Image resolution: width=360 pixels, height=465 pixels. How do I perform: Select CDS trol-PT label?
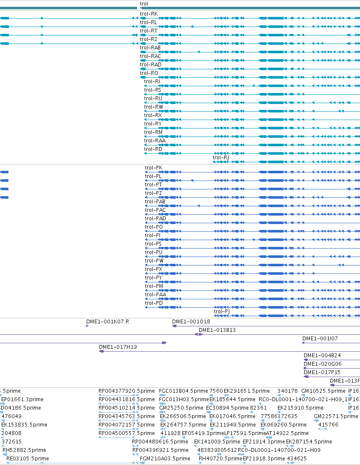click(x=154, y=185)
